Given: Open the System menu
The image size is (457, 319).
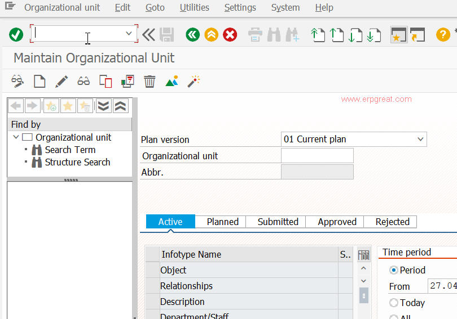Looking at the screenshot, I should [285, 7].
